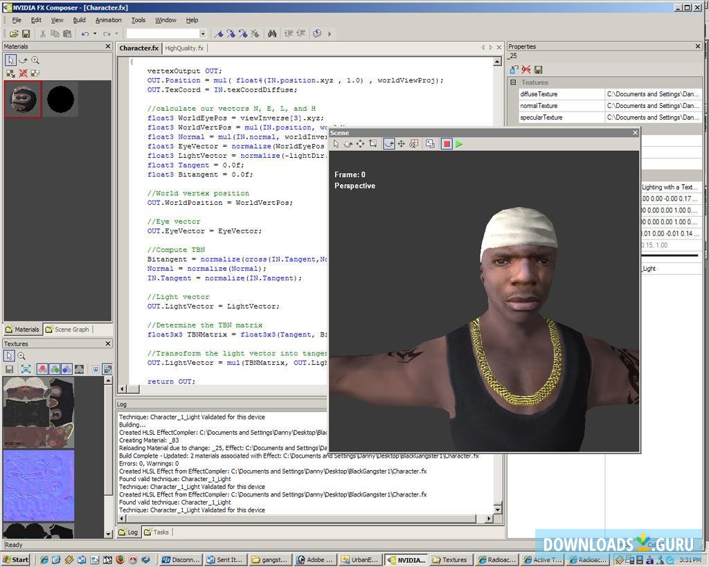The width and height of the screenshot is (709, 567).
Task: Click the Windows Start button
Action: point(15,559)
